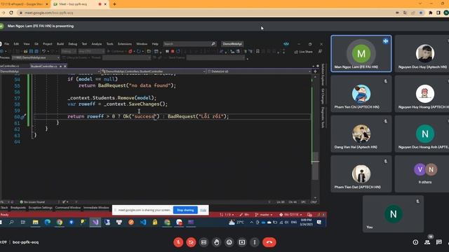449x252 pixels.
Task: Click Hide link in sharing notice
Action: click(x=203, y=210)
